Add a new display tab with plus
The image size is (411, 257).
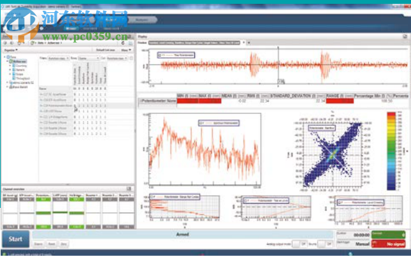click(249, 43)
